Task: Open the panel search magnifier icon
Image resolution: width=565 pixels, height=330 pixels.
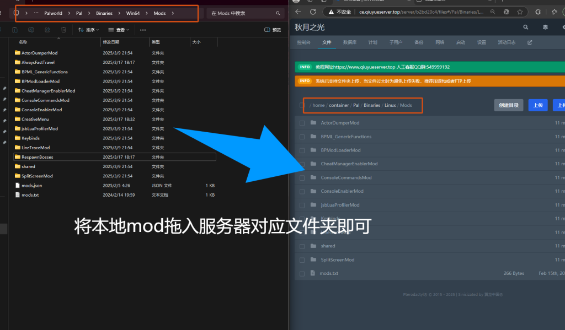Action: click(525, 26)
